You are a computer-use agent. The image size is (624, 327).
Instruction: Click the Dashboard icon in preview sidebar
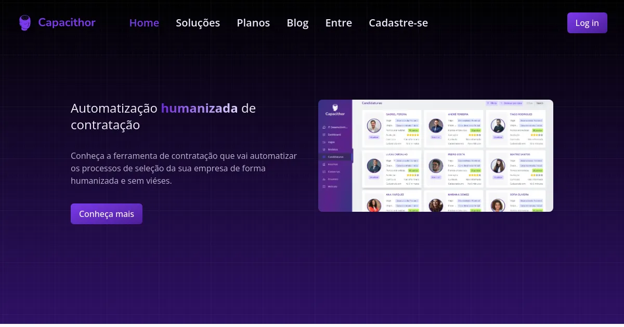pos(324,134)
